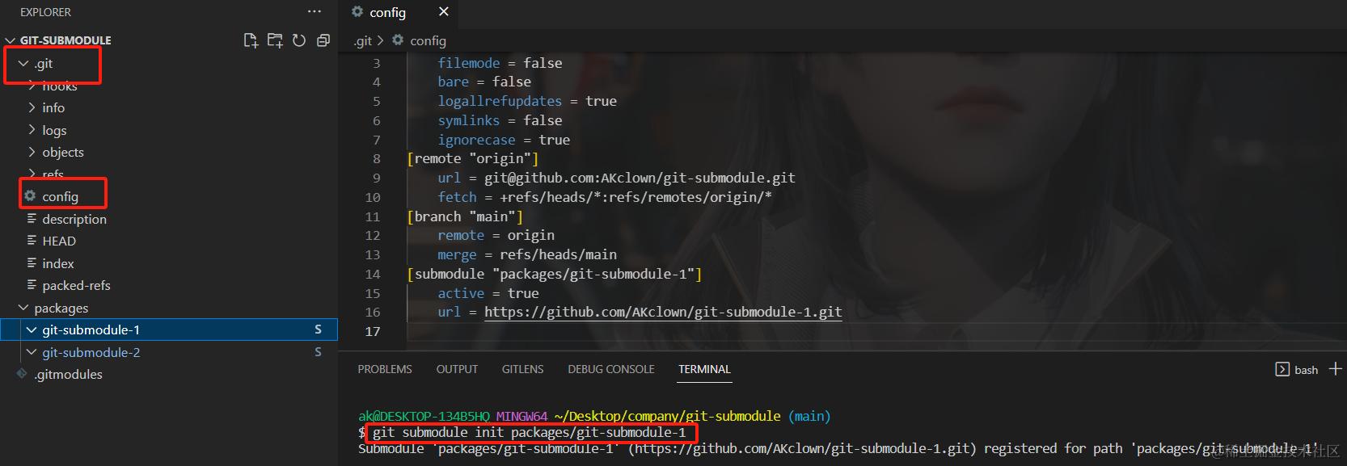Click file icon beside HEAD
The width and height of the screenshot is (1347, 466).
click(x=32, y=241)
